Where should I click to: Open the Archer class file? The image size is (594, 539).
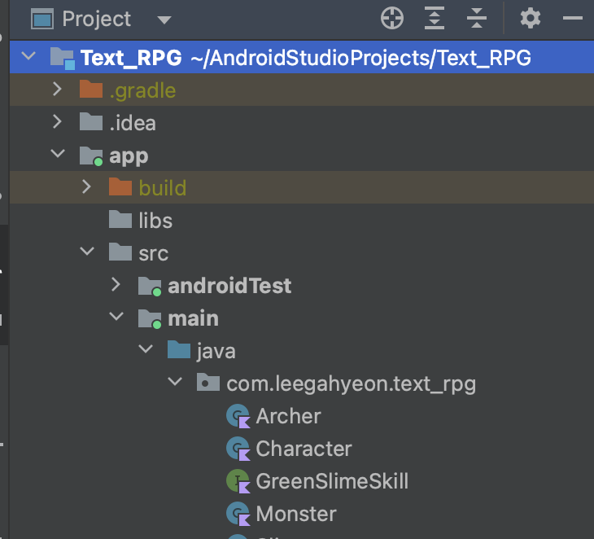[x=288, y=416]
